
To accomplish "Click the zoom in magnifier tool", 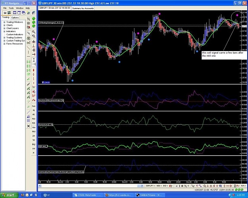I will pyautogui.click(x=34, y=32).
